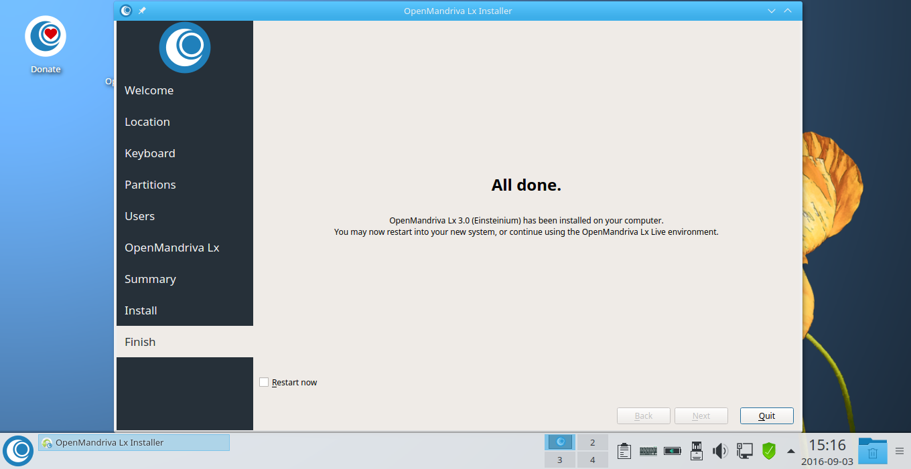Click the 'All done.' heading
Image resolution: width=911 pixels, height=469 pixels.
point(527,185)
